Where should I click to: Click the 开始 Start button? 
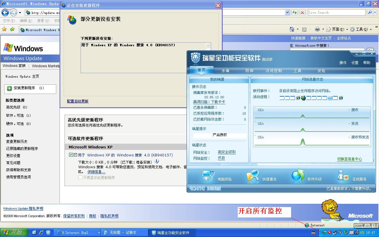[14, 233]
